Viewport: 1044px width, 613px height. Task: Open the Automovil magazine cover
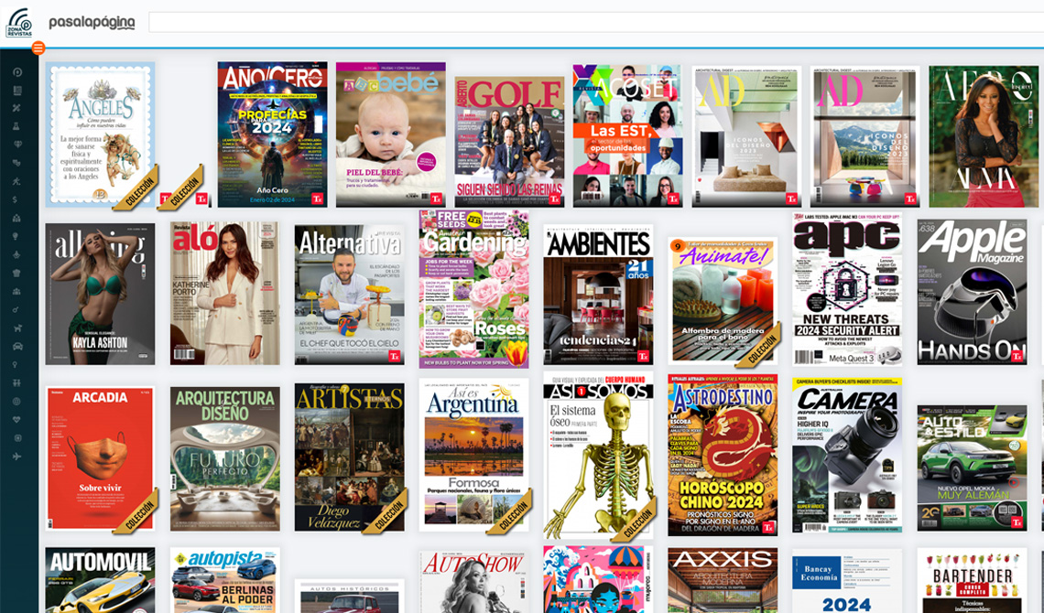[101, 580]
